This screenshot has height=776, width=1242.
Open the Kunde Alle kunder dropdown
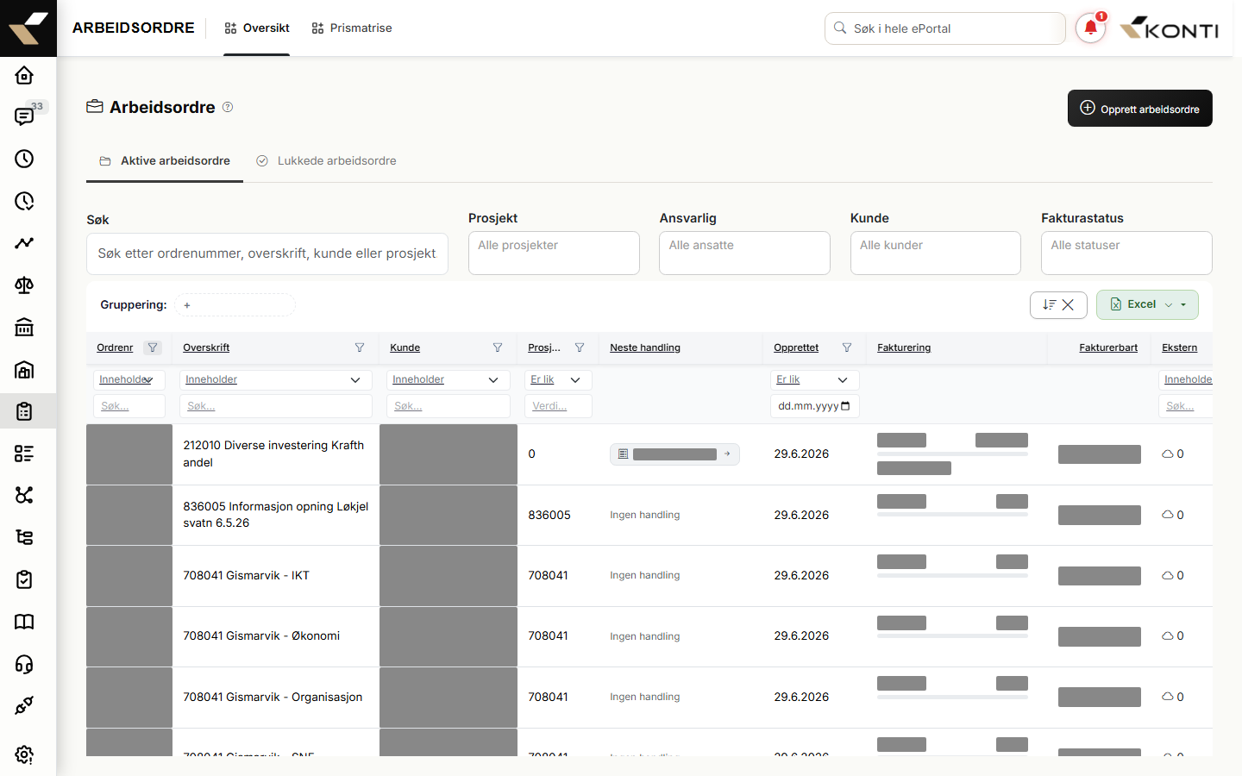[936, 253]
